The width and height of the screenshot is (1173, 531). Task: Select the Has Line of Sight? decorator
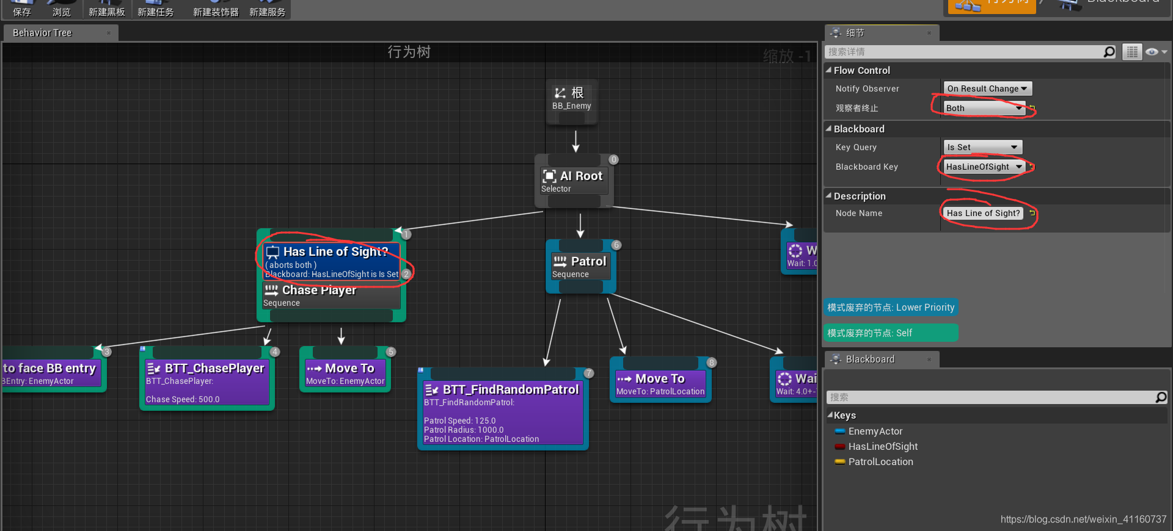coord(332,262)
